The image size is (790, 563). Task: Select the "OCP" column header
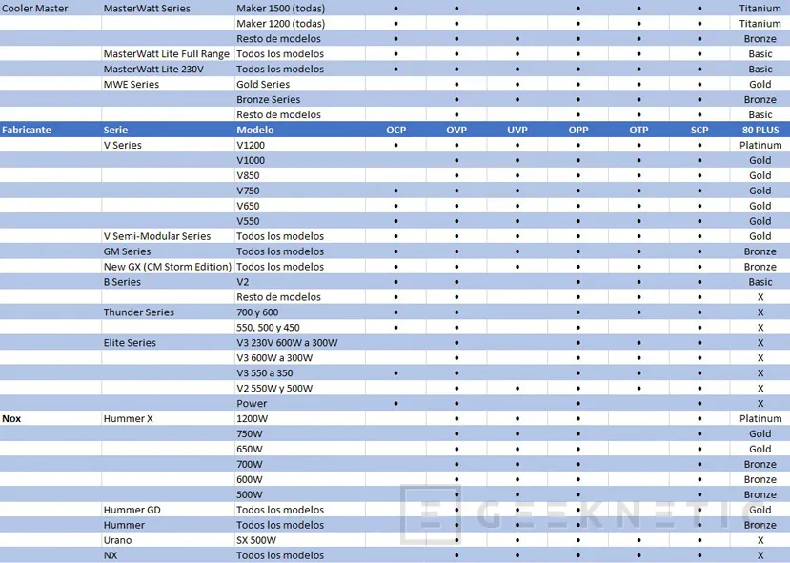point(396,130)
